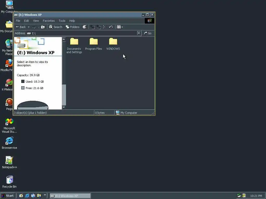Open the Start menu
This screenshot has height=199, width=266.
8,196
